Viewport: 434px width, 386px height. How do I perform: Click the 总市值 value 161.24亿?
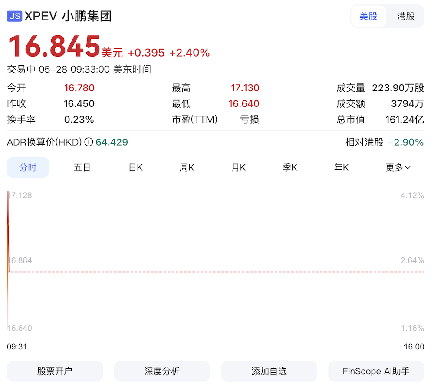(x=404, y=120)
